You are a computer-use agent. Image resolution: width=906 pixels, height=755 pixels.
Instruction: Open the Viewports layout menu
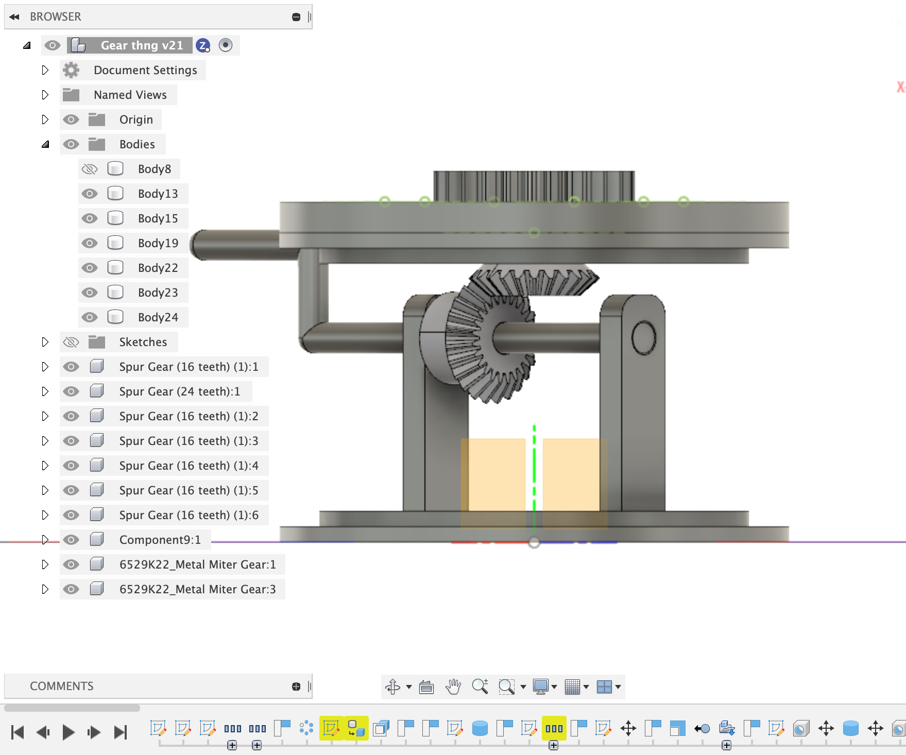click(x=604, y=687)
